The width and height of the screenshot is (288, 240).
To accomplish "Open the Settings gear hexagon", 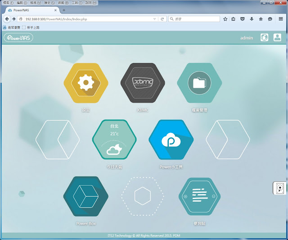I will point(86,83).
